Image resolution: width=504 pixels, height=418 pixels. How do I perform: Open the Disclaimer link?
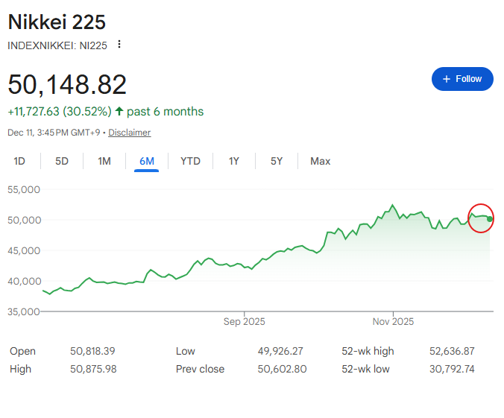tap(130, 133)
